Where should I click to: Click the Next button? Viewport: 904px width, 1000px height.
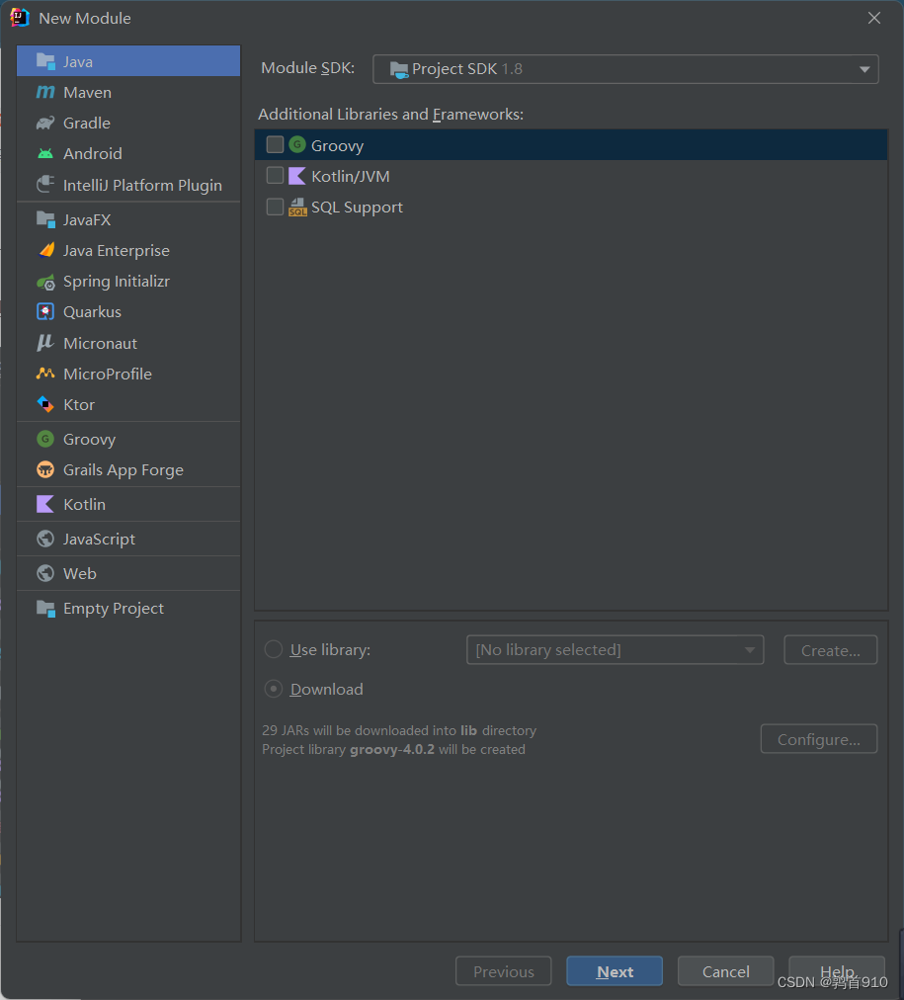click(x=615, y=971)
